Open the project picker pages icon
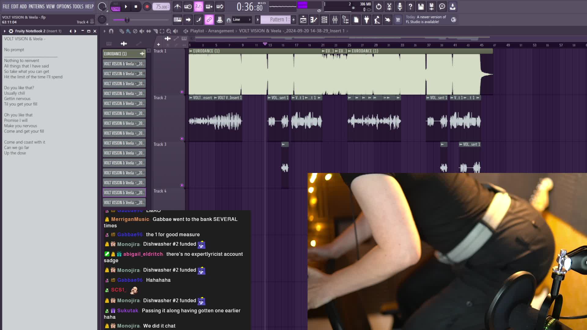This screenshot has width=587, height=330. pos(356,20)
